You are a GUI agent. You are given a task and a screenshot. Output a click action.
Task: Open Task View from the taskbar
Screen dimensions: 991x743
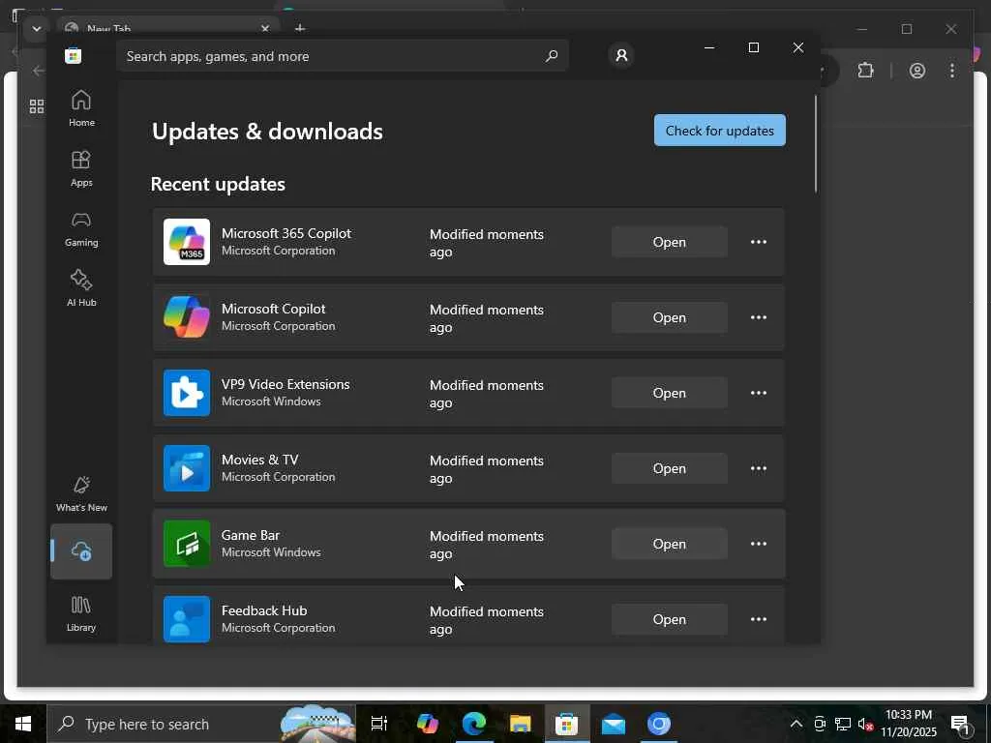379,724
